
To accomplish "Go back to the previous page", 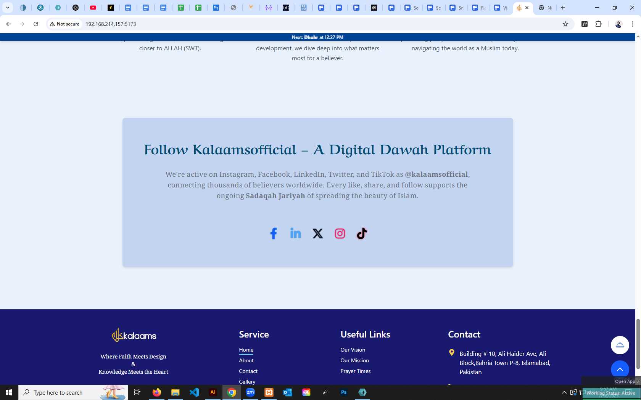I will [8, 24].
